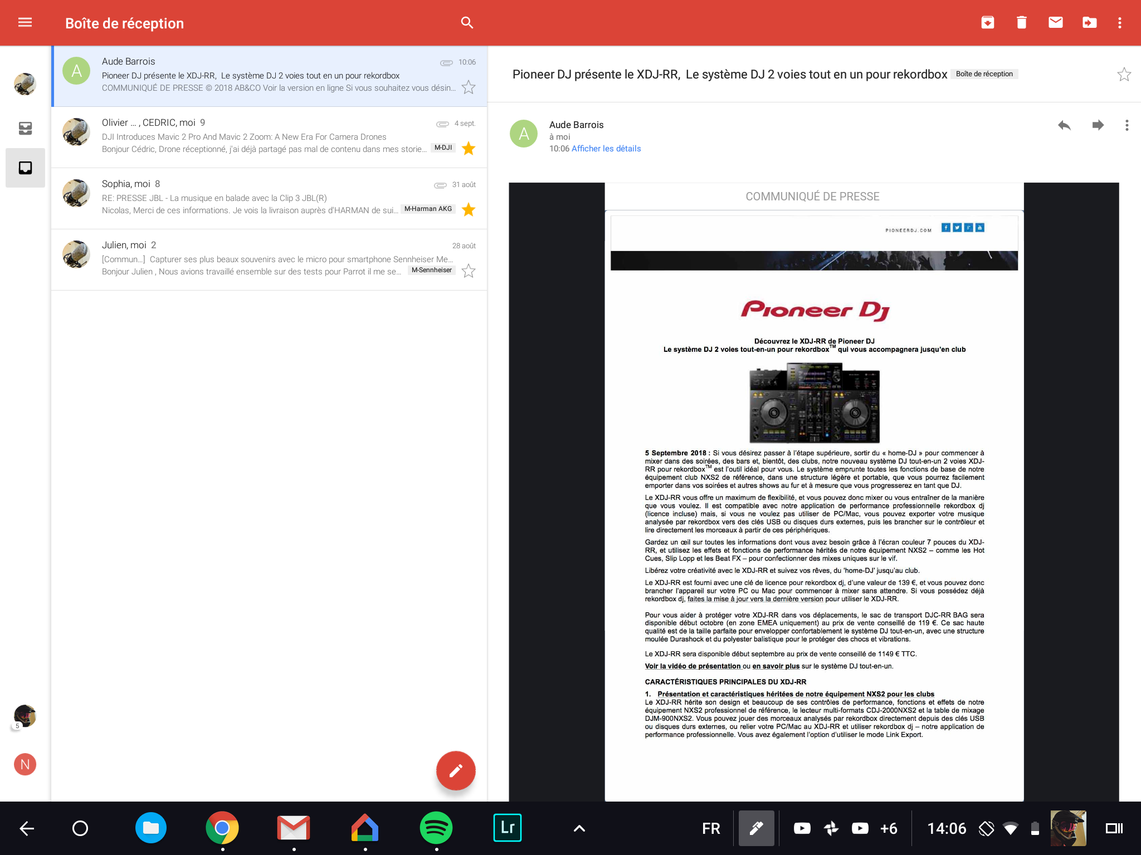Open the Julien Sennheiser conversation
Screen dimensions: 1141x855
[x=269, y=259]
